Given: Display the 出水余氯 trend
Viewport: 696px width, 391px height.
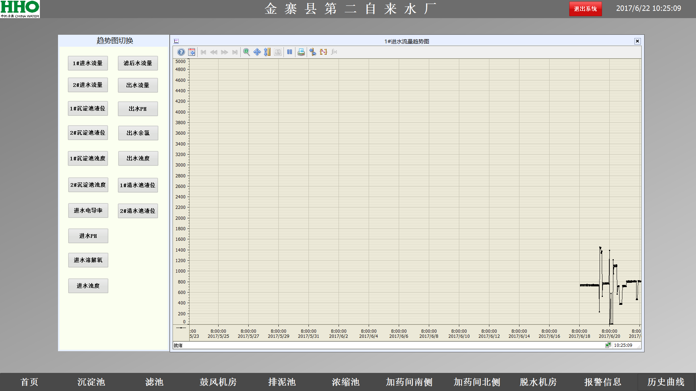Looking at the screenshot, I should pos(138,133).
